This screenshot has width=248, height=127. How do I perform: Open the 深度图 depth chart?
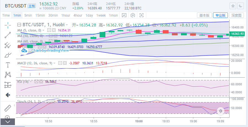(x=236, y=15)
